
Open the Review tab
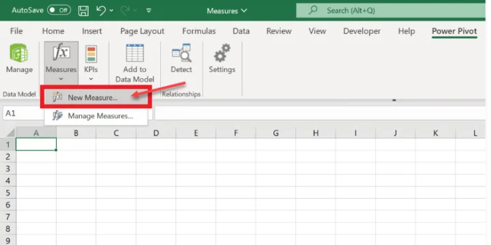(279, 31)
